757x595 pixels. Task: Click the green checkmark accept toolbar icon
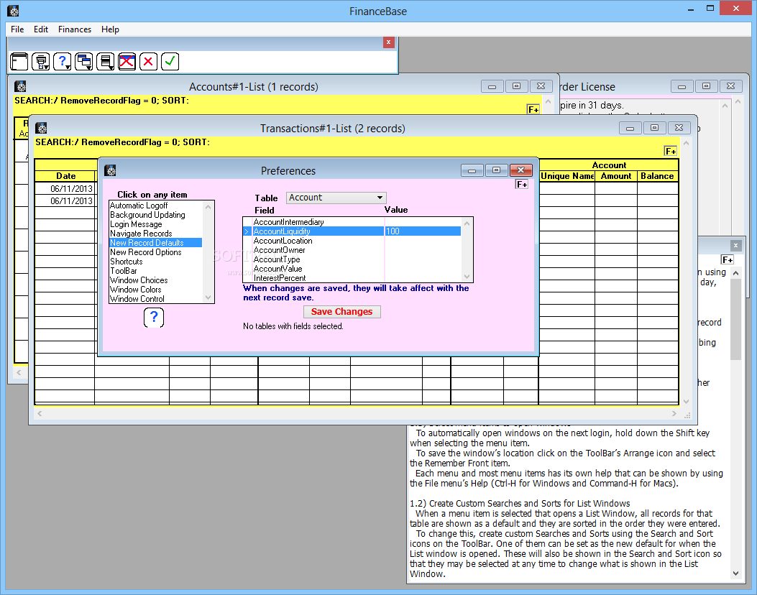(x=170, y=62)
